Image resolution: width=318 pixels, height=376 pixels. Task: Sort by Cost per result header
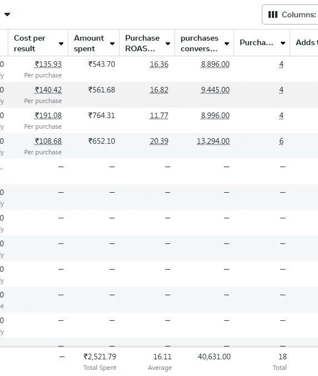click(x=29, y=43)
